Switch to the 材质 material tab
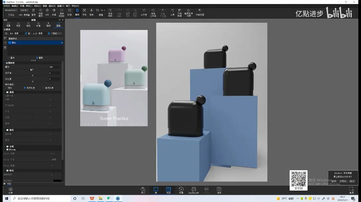 point(18,25)
